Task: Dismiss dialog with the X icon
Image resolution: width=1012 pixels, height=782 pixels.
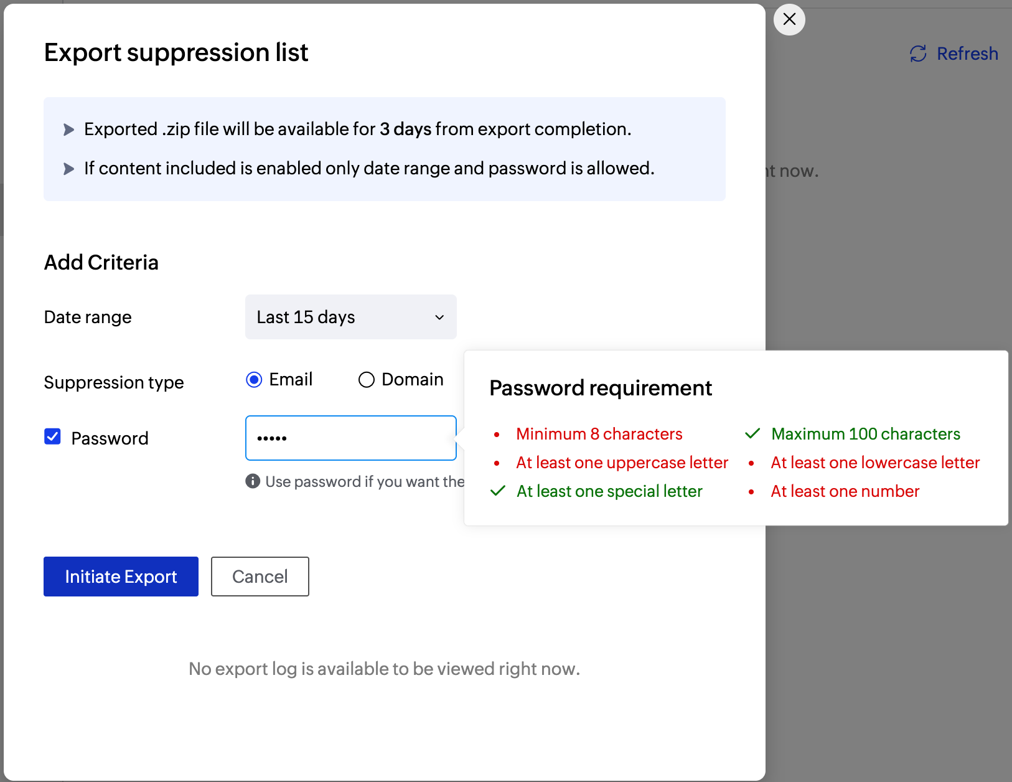Action: pos(789,19)
